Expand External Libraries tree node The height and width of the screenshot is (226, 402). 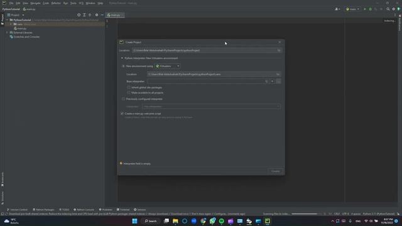click(7, 33)
